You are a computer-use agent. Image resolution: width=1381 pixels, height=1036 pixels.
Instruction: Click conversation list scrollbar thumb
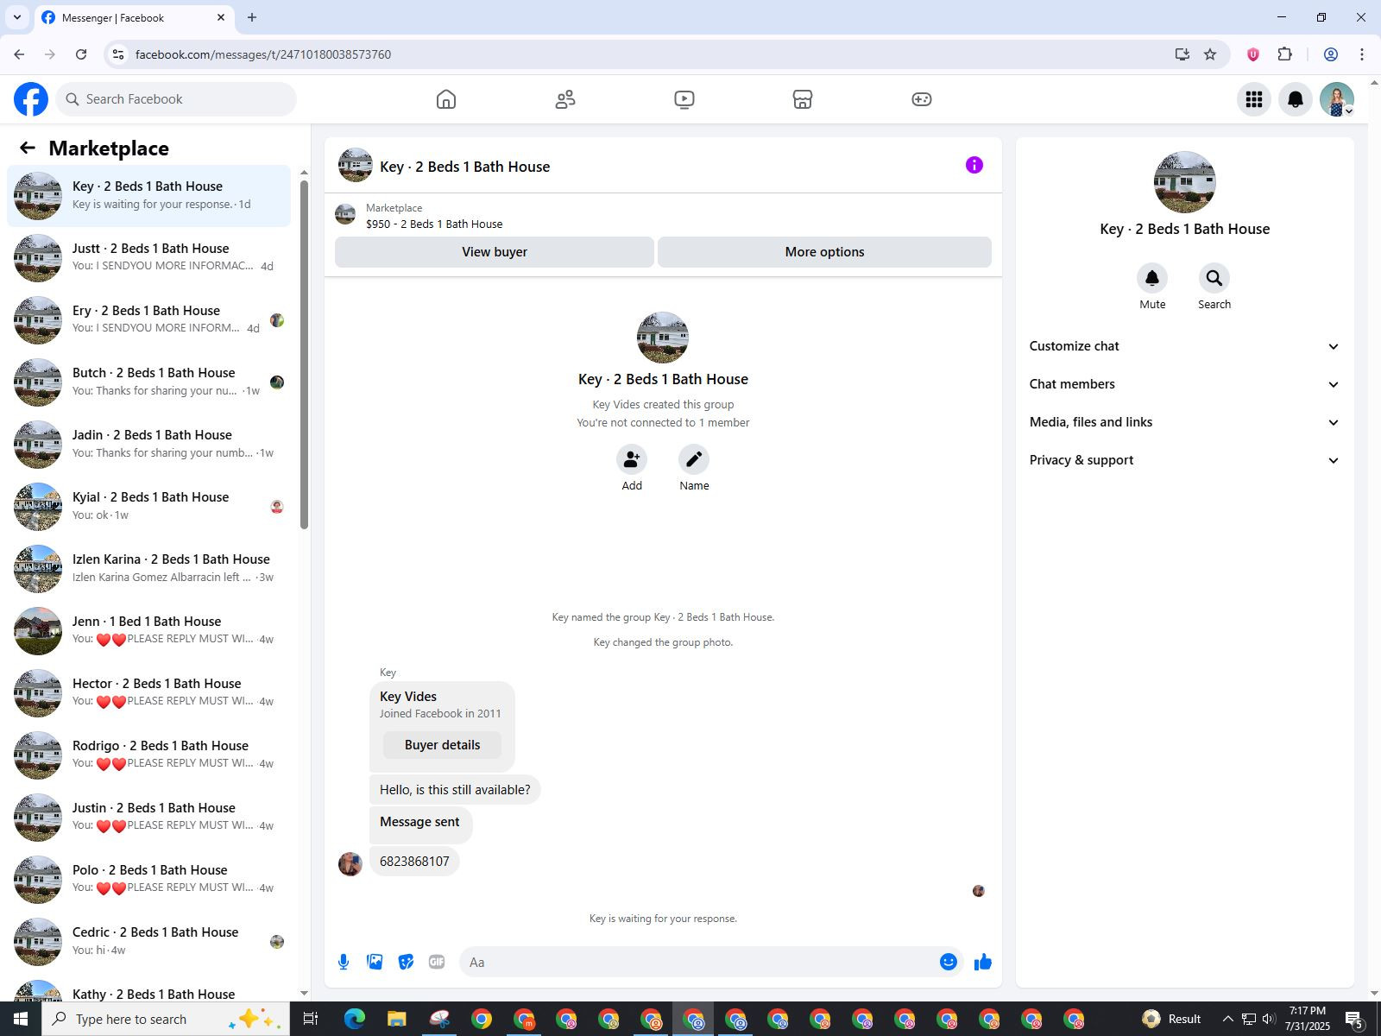tap(304, 354)
